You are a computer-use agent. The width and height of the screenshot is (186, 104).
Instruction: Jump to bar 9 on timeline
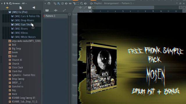153,11
